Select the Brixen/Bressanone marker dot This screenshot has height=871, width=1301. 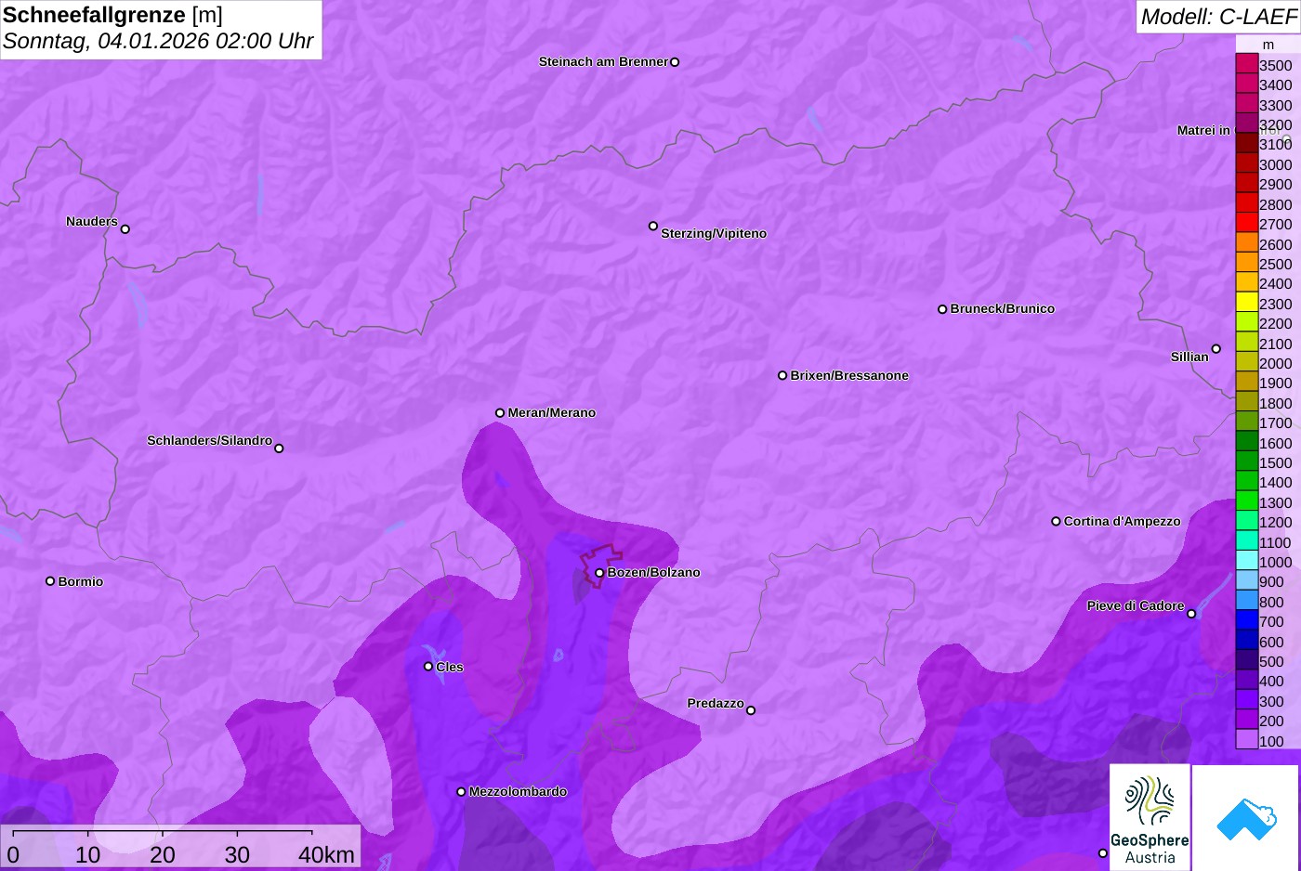point(782,376)
